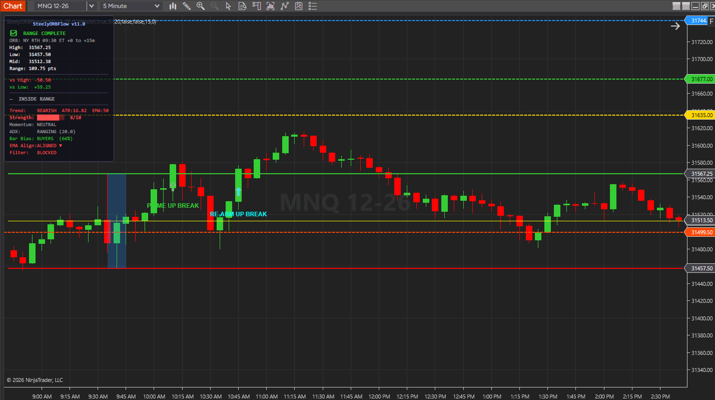This screenshot has height=400, width=715.
Task: Click the Momentum: NEUTRAL row
Action: [x=33, y=125]
